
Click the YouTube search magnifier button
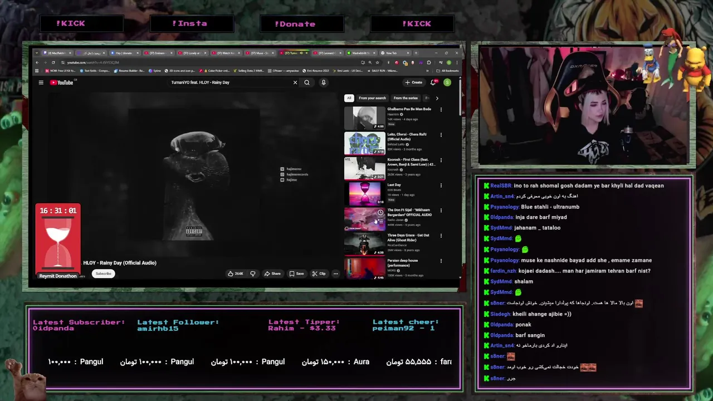(x=307, y=82)
